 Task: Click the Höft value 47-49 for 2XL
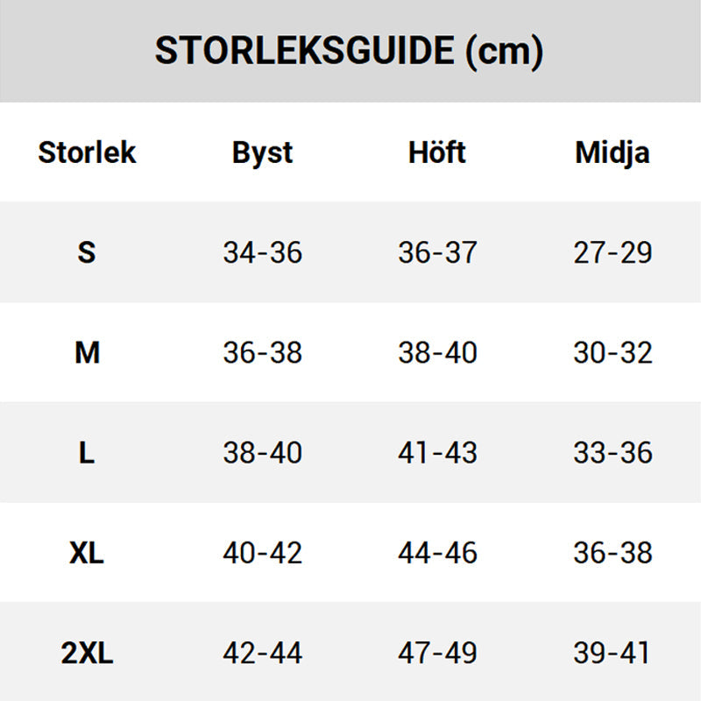pos(437,653)
